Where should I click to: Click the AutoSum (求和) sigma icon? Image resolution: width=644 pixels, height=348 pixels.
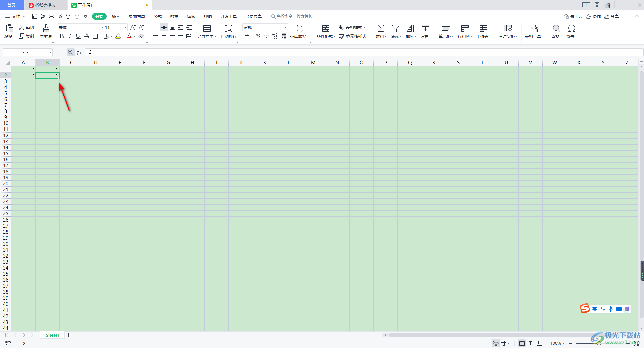(381, 28)
